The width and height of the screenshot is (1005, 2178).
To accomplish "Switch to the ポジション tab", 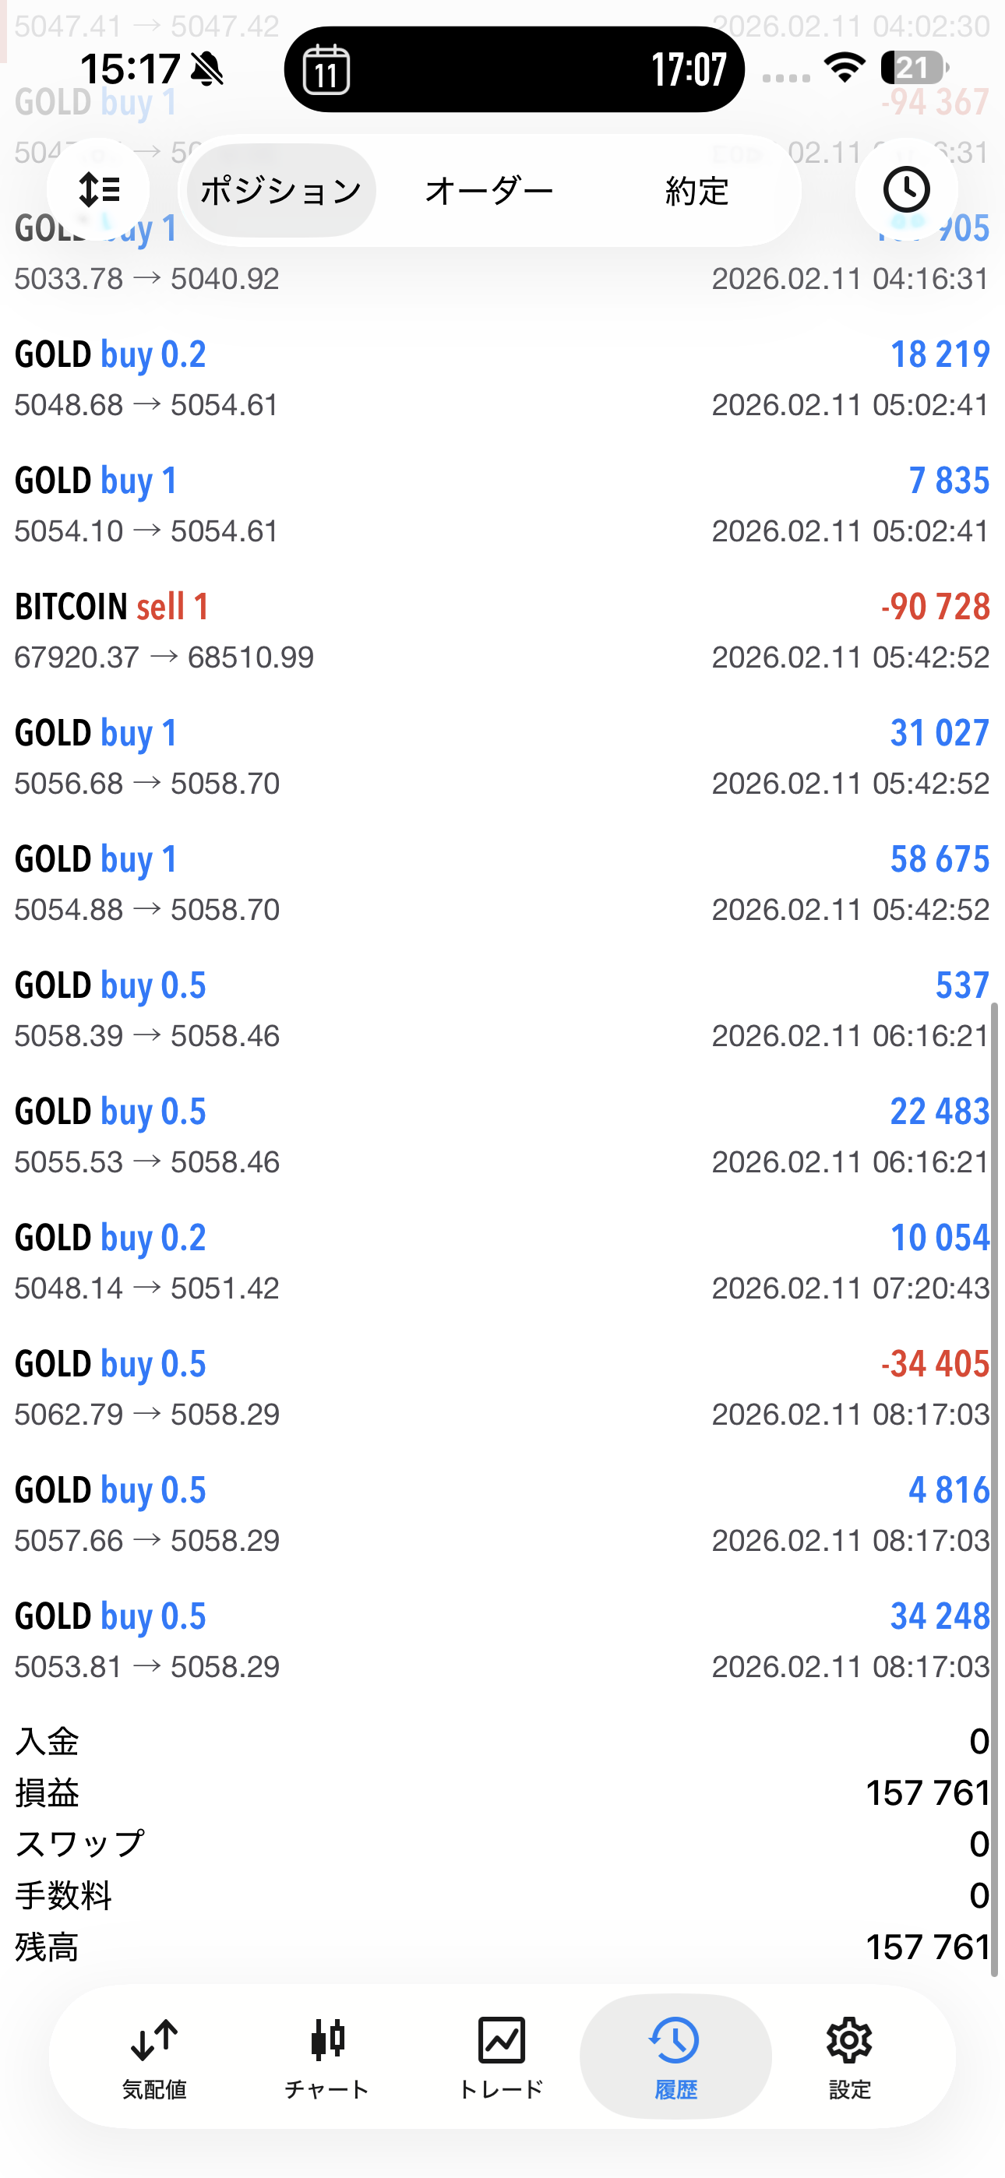I will pos(281,191).
